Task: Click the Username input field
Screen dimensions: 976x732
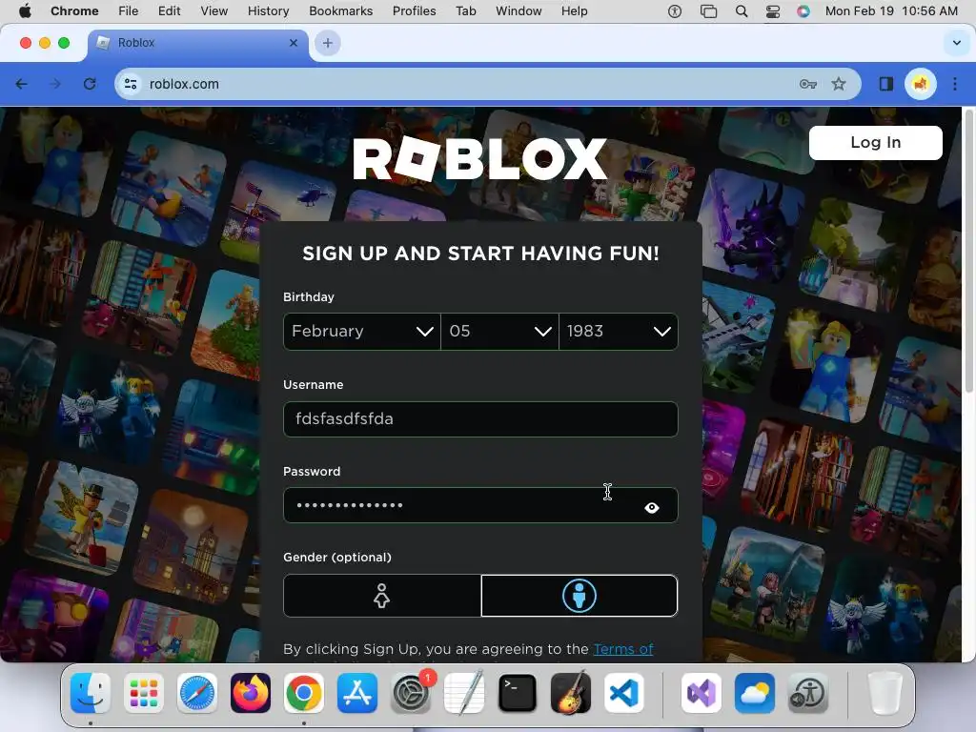Action: coord(480,419)
